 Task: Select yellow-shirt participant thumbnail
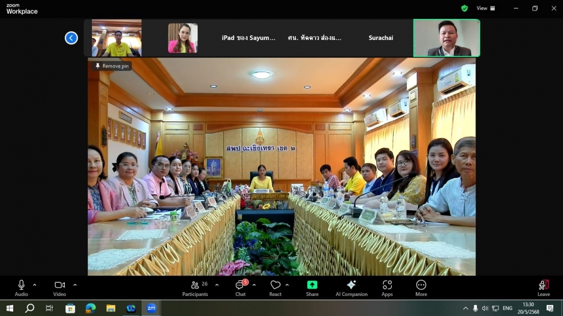tap(117, 38)
